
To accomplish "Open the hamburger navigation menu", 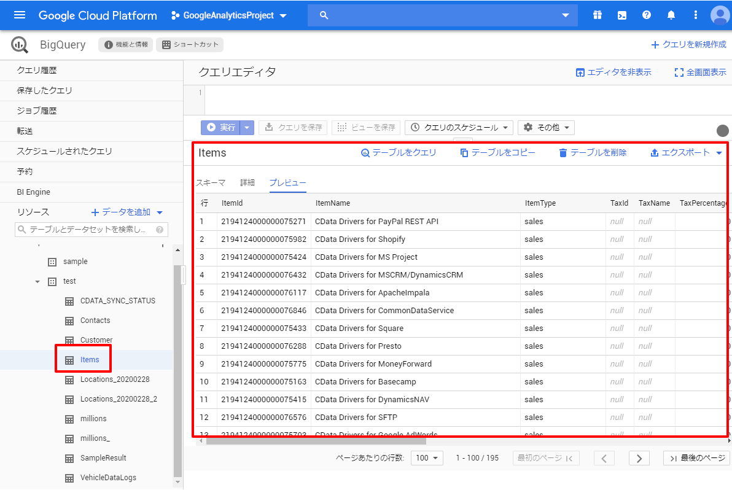I will 20,15.
